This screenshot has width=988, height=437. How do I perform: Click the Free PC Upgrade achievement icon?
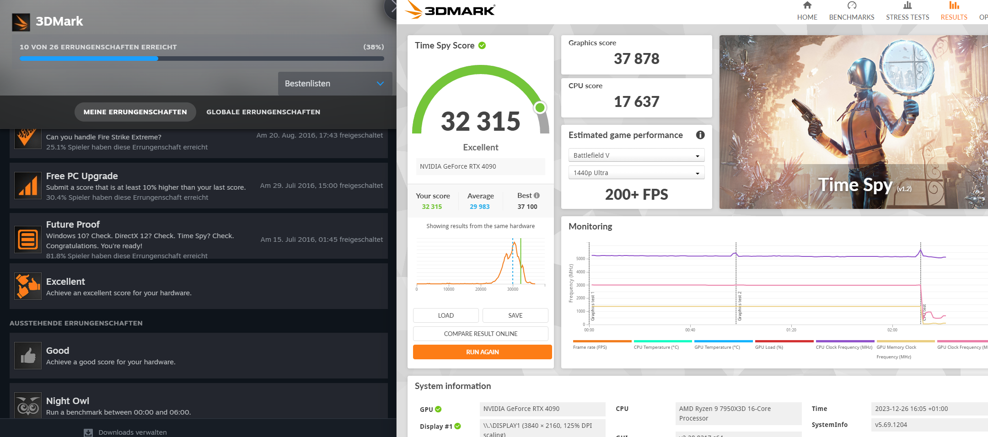point(28,186)
